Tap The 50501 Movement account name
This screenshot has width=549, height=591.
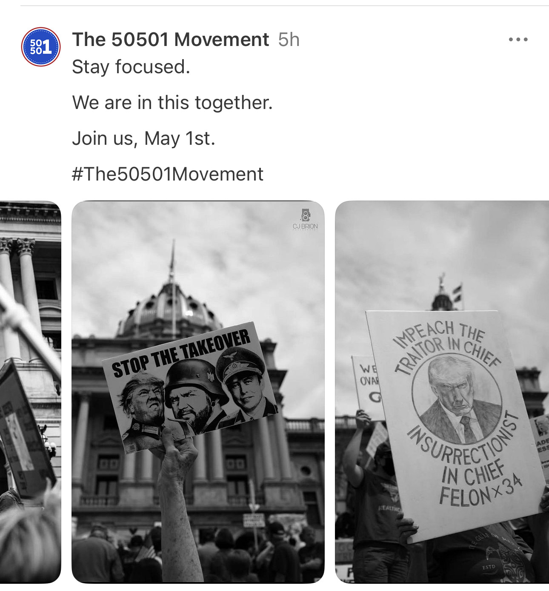[171, 40]
